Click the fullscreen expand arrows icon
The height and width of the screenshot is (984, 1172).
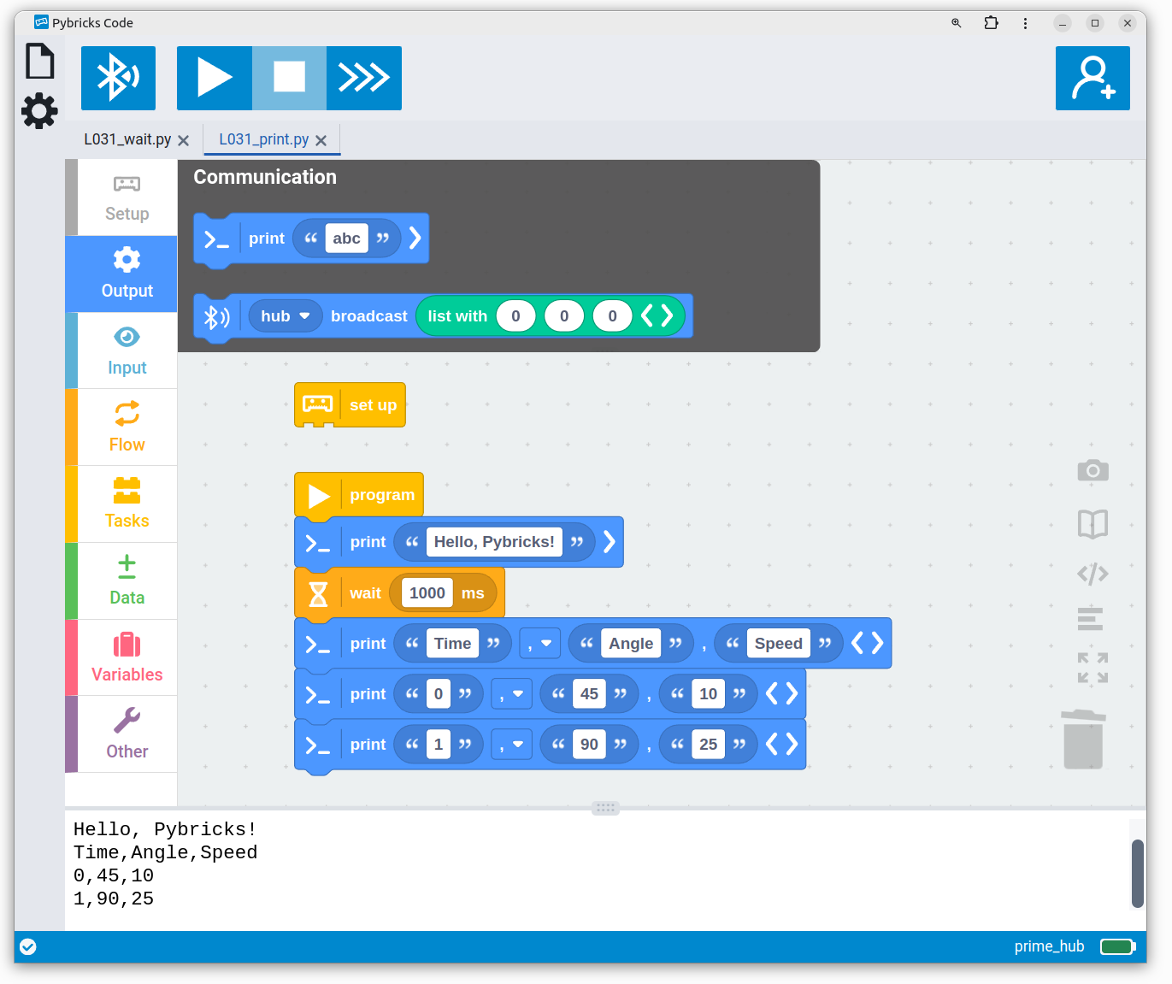1092,668
